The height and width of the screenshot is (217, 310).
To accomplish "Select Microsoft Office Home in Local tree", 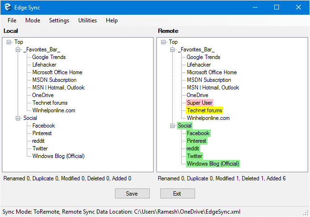I will coord(57,72).
